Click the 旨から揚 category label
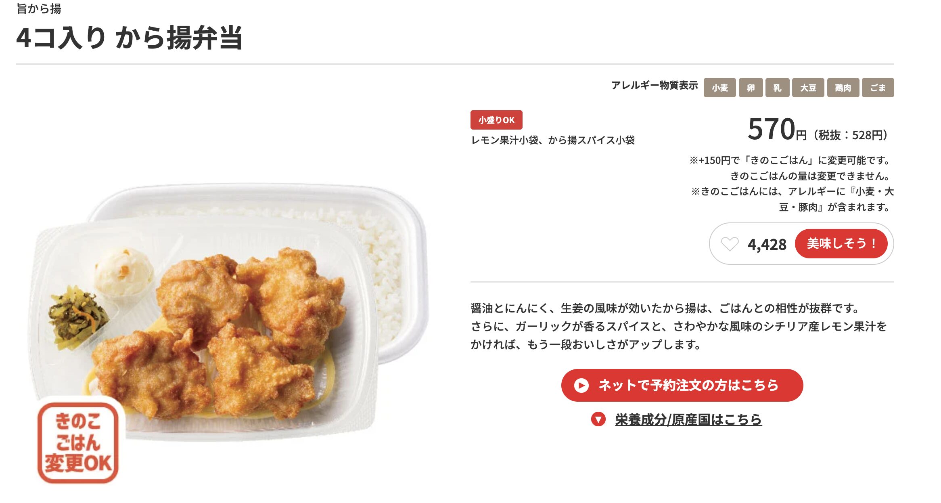Screen dimensions: 941x503 (39, 8)
